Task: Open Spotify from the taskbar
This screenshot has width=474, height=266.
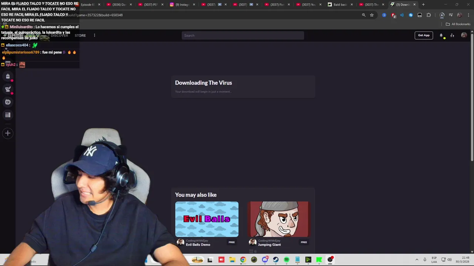Action: tap(287, 260)
